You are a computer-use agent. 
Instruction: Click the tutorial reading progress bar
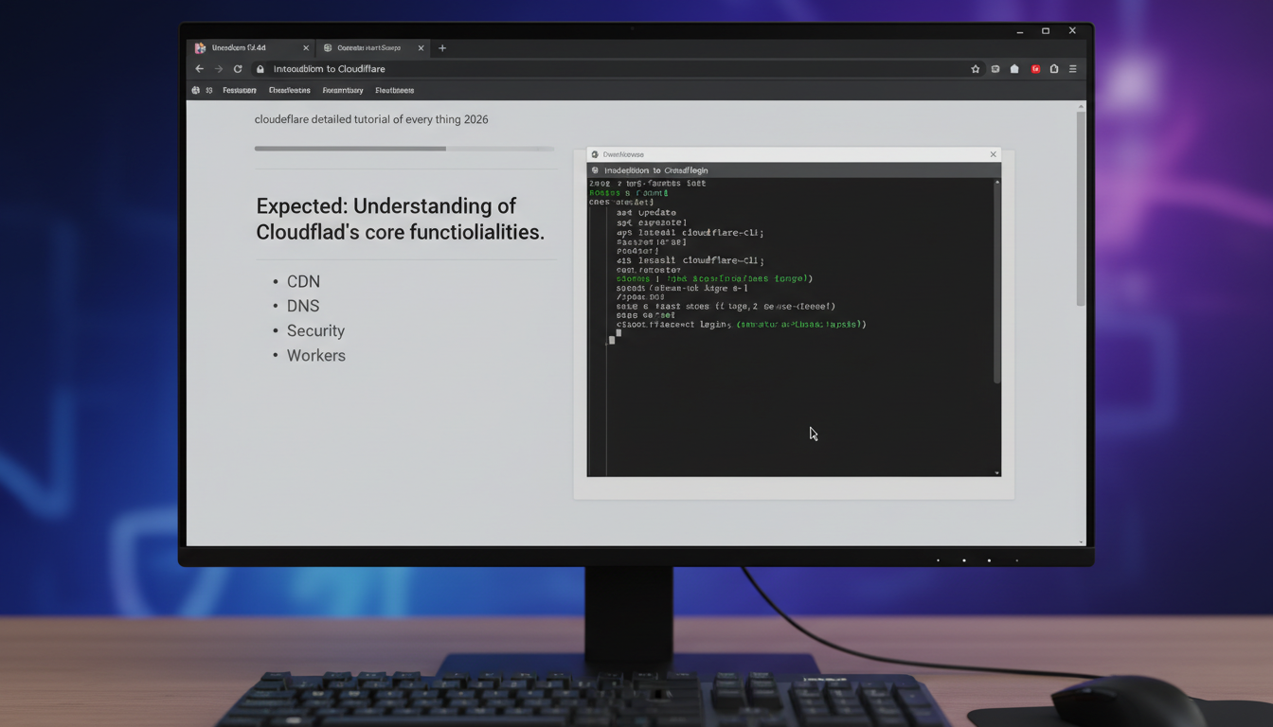404,149
